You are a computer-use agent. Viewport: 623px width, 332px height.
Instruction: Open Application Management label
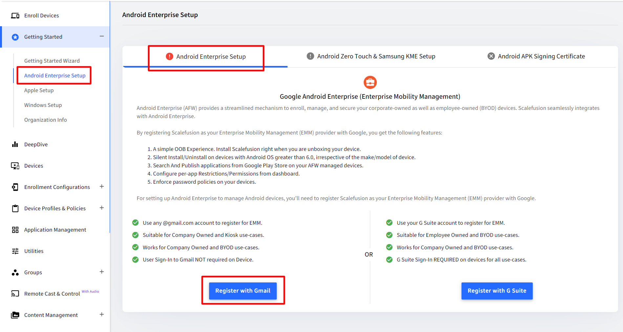pos(55,230)
